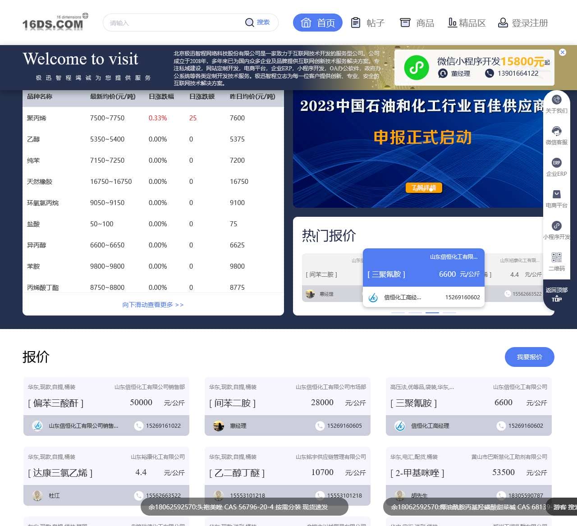The width and height of the screenshot is (577, 526).
Task: Click the 我要报价 button
Action: click(x=530, y=357)
